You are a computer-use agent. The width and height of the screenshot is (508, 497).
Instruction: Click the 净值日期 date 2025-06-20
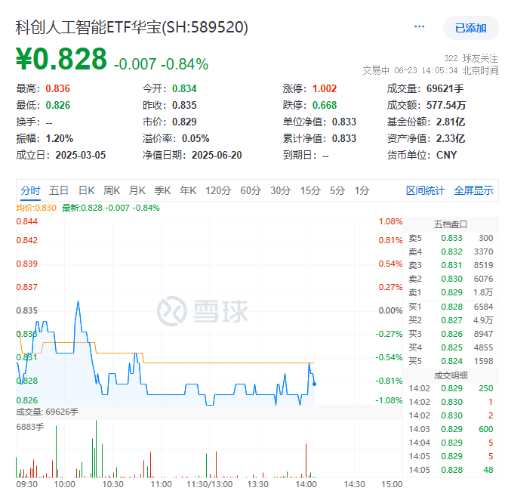click(217, 155)
